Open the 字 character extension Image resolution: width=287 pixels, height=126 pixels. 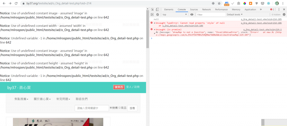[257, 3]
